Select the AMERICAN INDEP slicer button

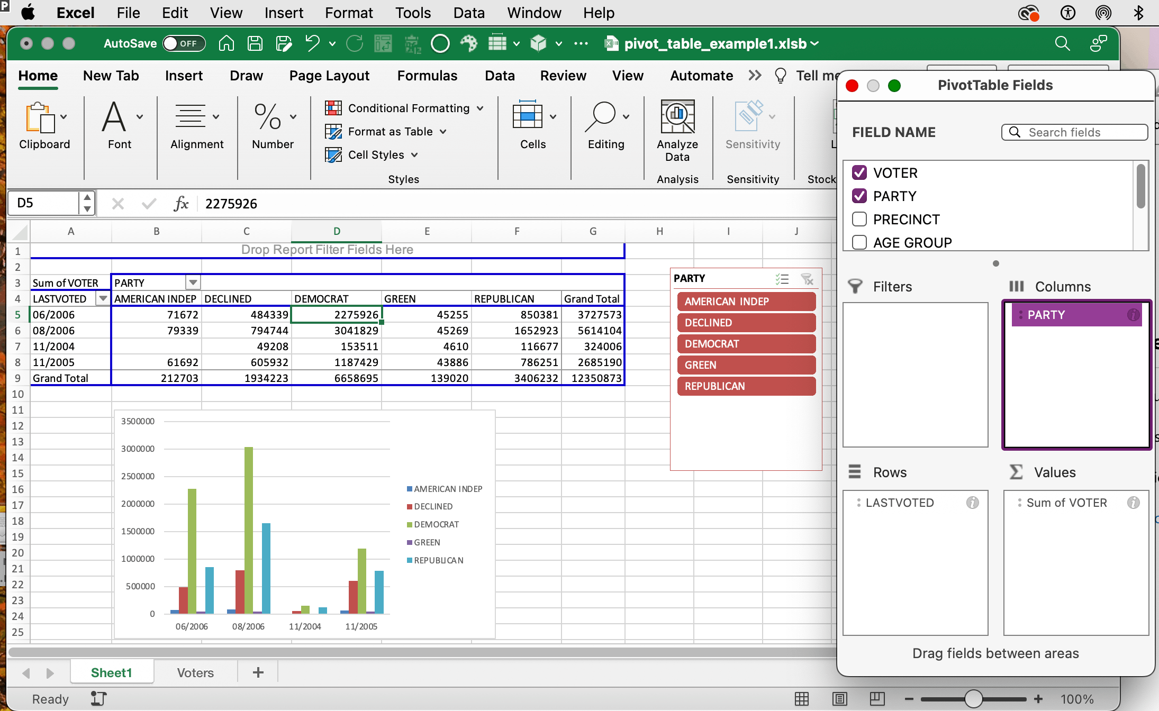[746, 302]
